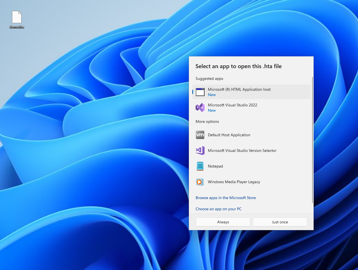
Task: Click the app list vertical scrollbar
Action: point(312,140)
